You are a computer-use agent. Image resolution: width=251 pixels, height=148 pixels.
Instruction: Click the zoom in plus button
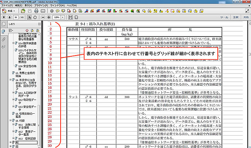[x=49, y=17]
